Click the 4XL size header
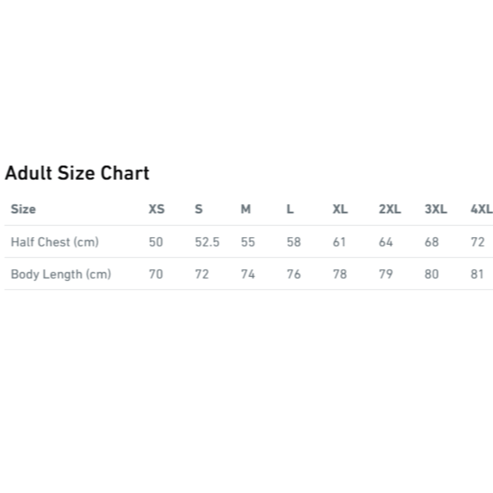Screen dimensions: 493x493 pyautogui.click(x=481, y=209)
